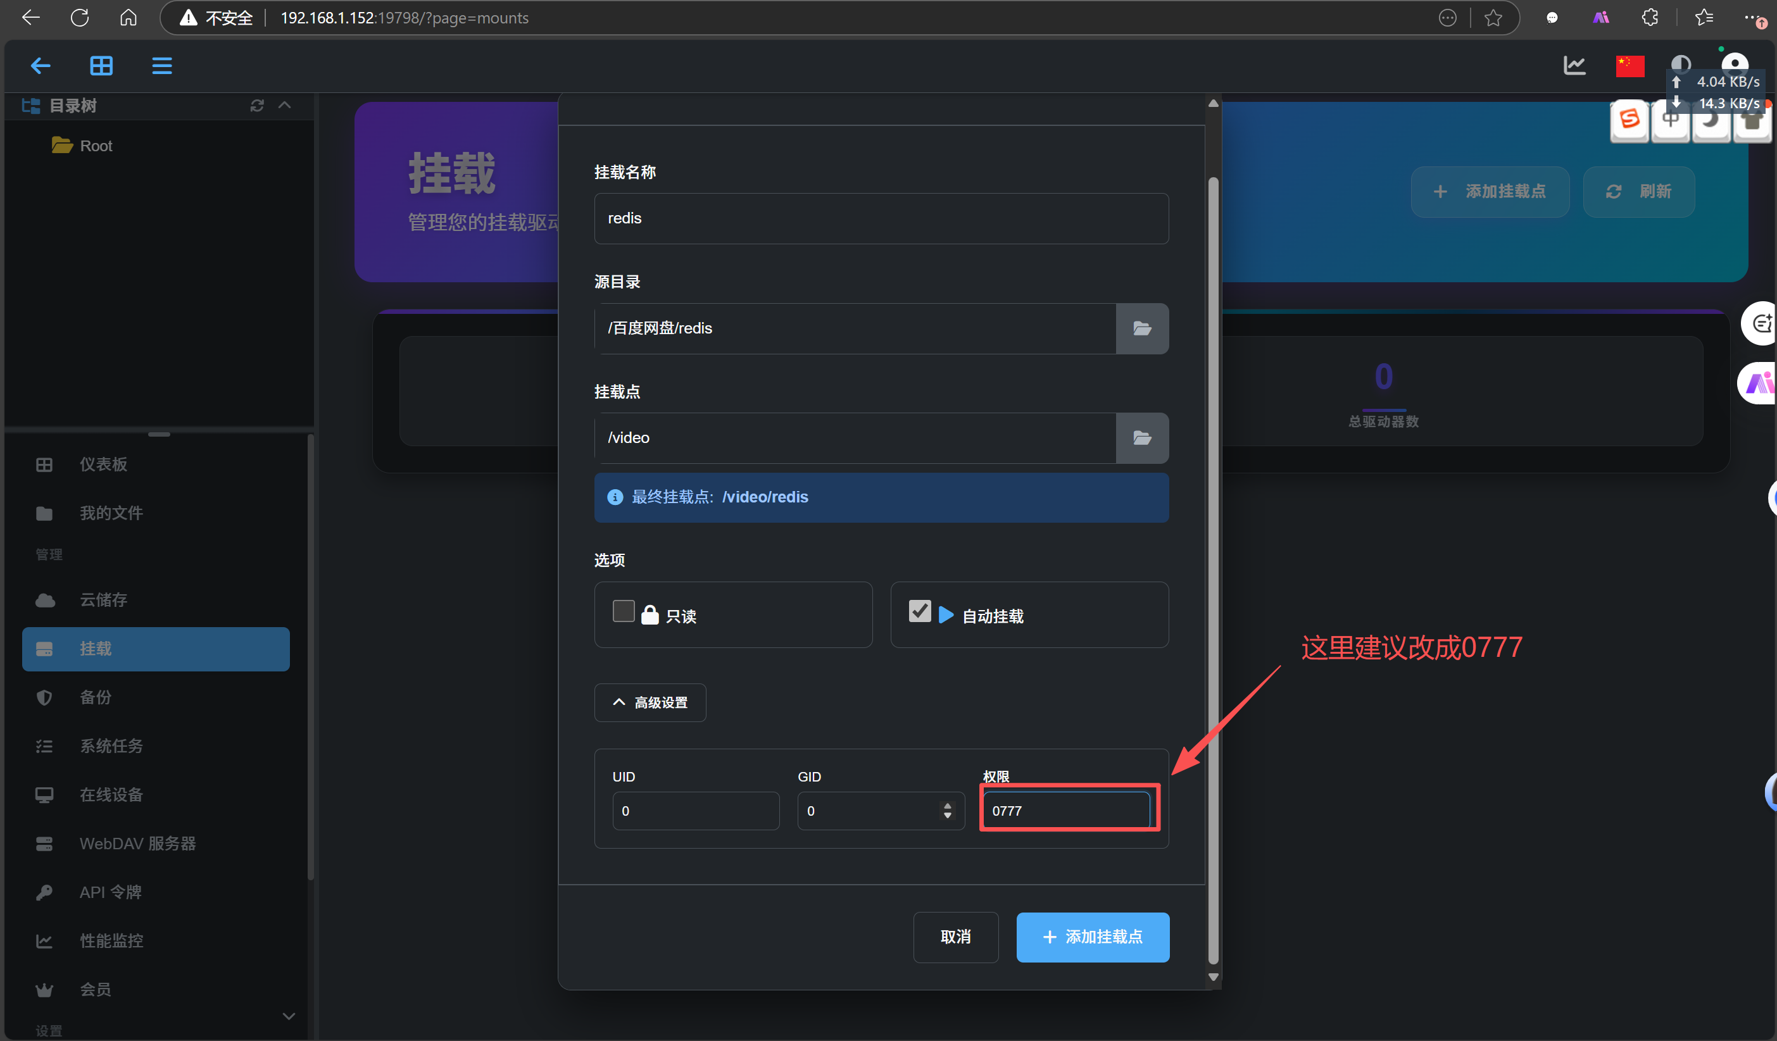Open WebDAV 服务器 menu item
The width and height of the screenshot is (1777, 1041).
coord(137,844)
